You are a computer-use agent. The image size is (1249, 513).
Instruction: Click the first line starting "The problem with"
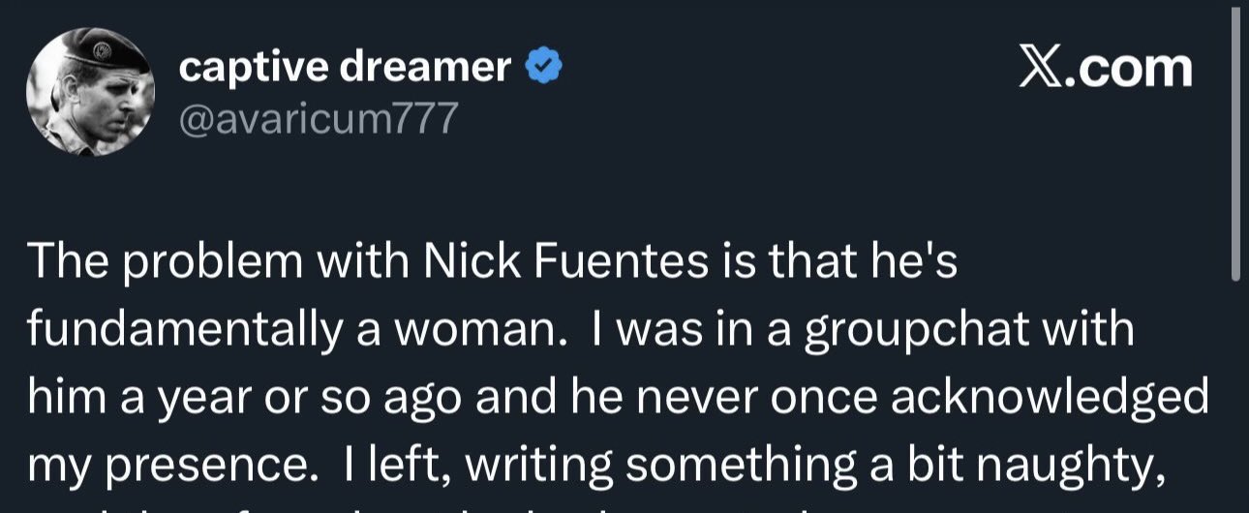pyautogui.click(x=492, y=263)
